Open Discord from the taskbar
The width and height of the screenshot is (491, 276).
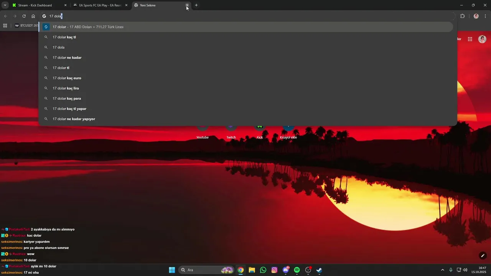tap(286, 270)
